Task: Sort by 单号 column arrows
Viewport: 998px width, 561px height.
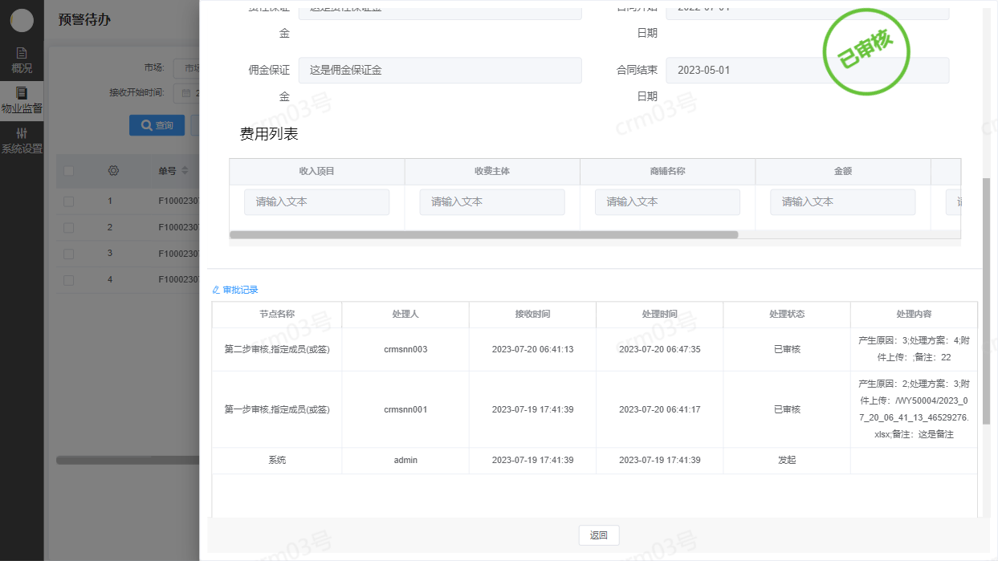Action: (x=185, y=170)
